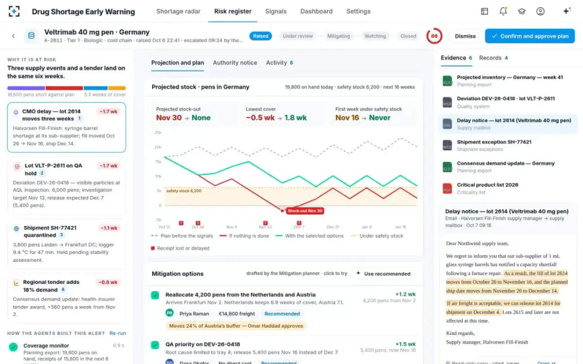Click the Stock-out Nov 30 chart marker

[304, 211]
